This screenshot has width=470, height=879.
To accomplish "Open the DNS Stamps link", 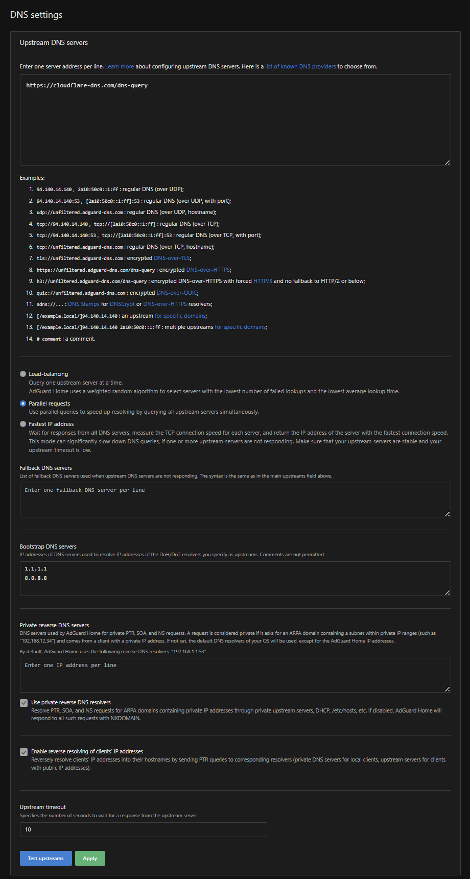I will (84, 304).
